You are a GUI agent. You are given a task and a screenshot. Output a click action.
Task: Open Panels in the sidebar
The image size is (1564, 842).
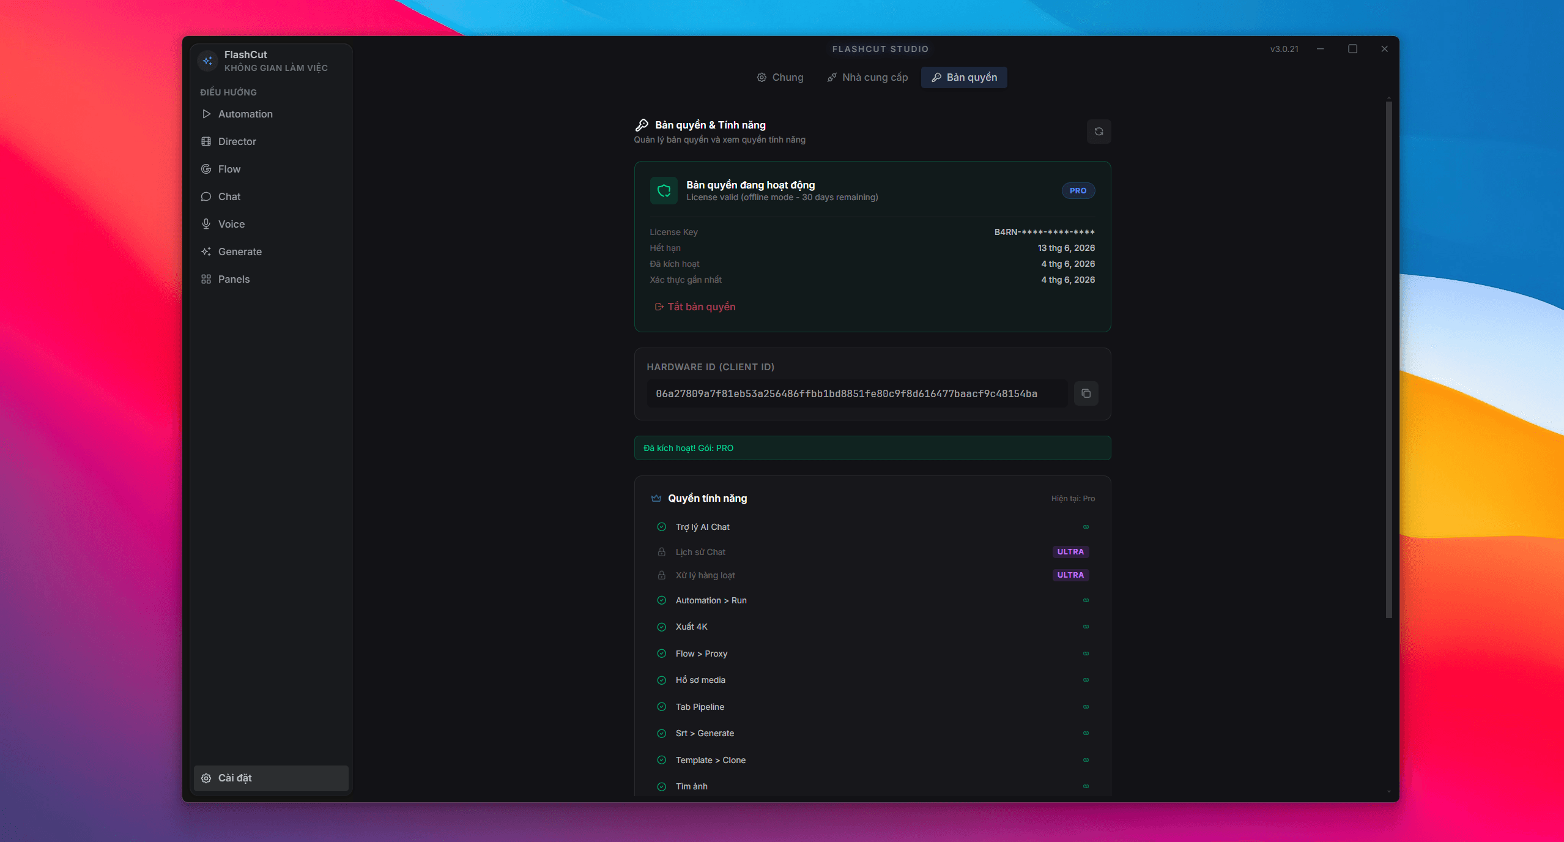coord(271,279)
